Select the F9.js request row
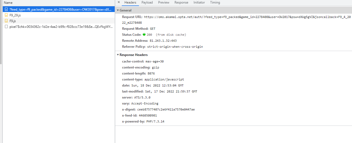The width and height of the screenshot is (352, 143). pyautogui.click(x=13, y=21)
